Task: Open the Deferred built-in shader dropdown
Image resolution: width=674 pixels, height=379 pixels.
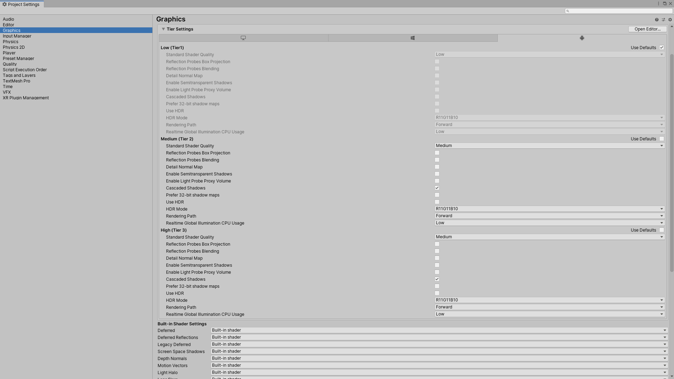Action: coord(439,330)
